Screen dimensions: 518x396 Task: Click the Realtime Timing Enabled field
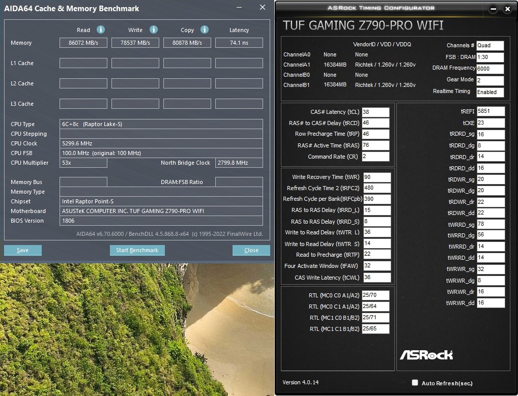(x=490, y=92)
